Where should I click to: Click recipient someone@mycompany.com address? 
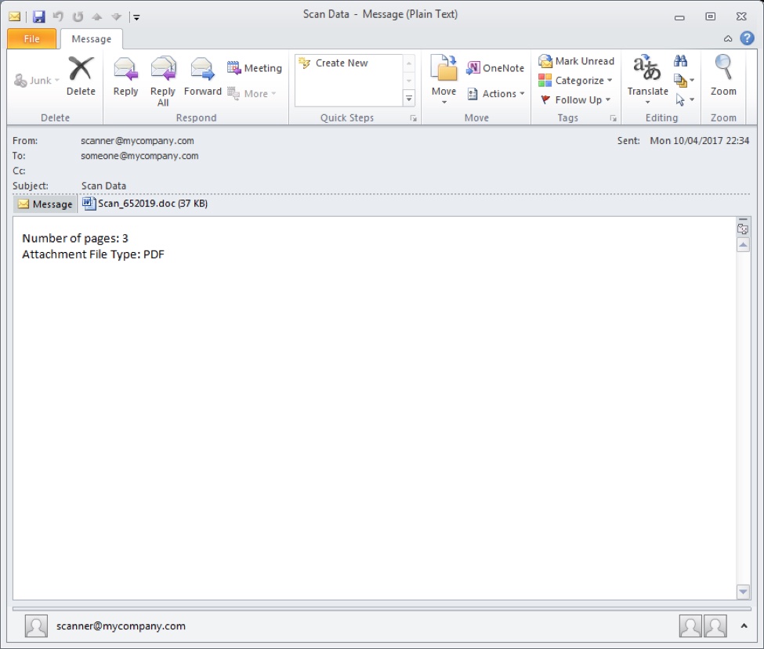click(x=139, y=156)
